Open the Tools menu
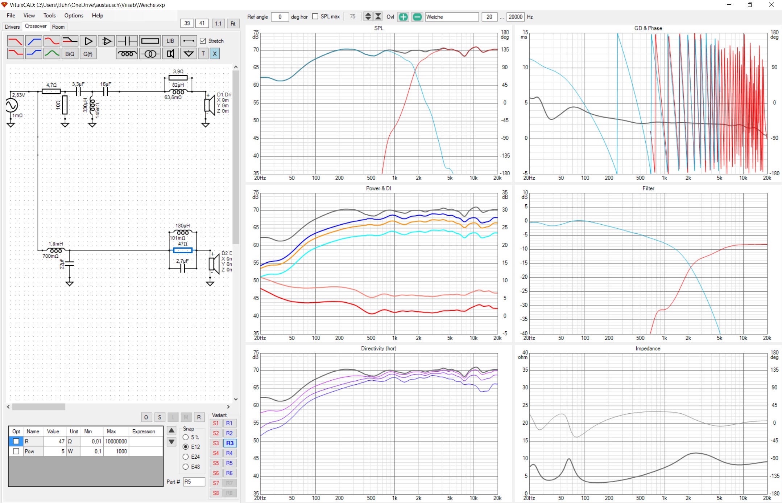The width and height of the screenshot is (782, 503). tap(50, 16)
